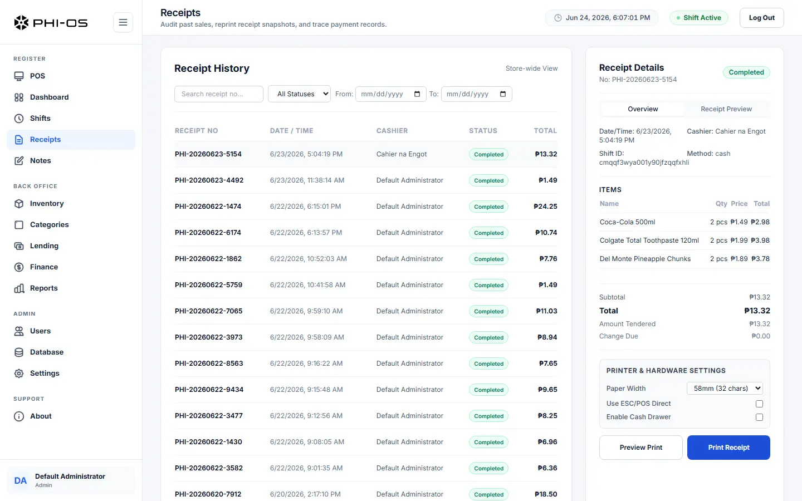This screenshot has width=802, height=501.
Task: Click the Preview Print button
Action: pos(641,448)
